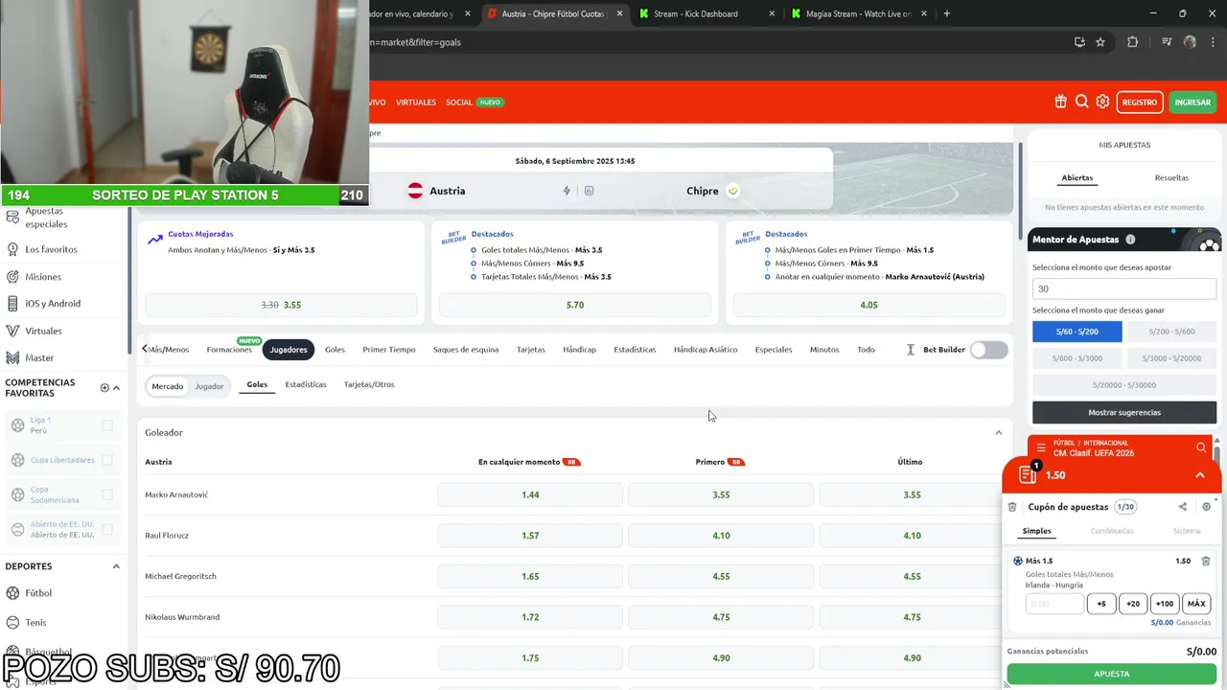Switch to the Primer Tiempo tab
This screenshot has height=690, width=1227.
[x=389, y=350]
